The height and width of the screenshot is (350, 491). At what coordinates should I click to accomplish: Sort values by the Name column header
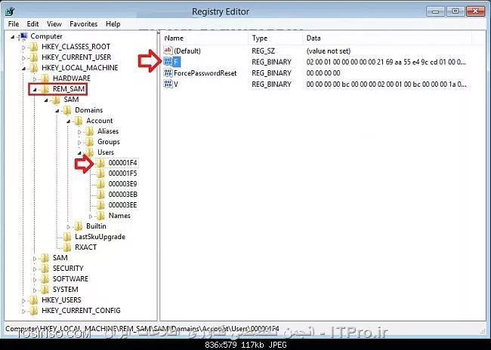click(x=205, y=38)
